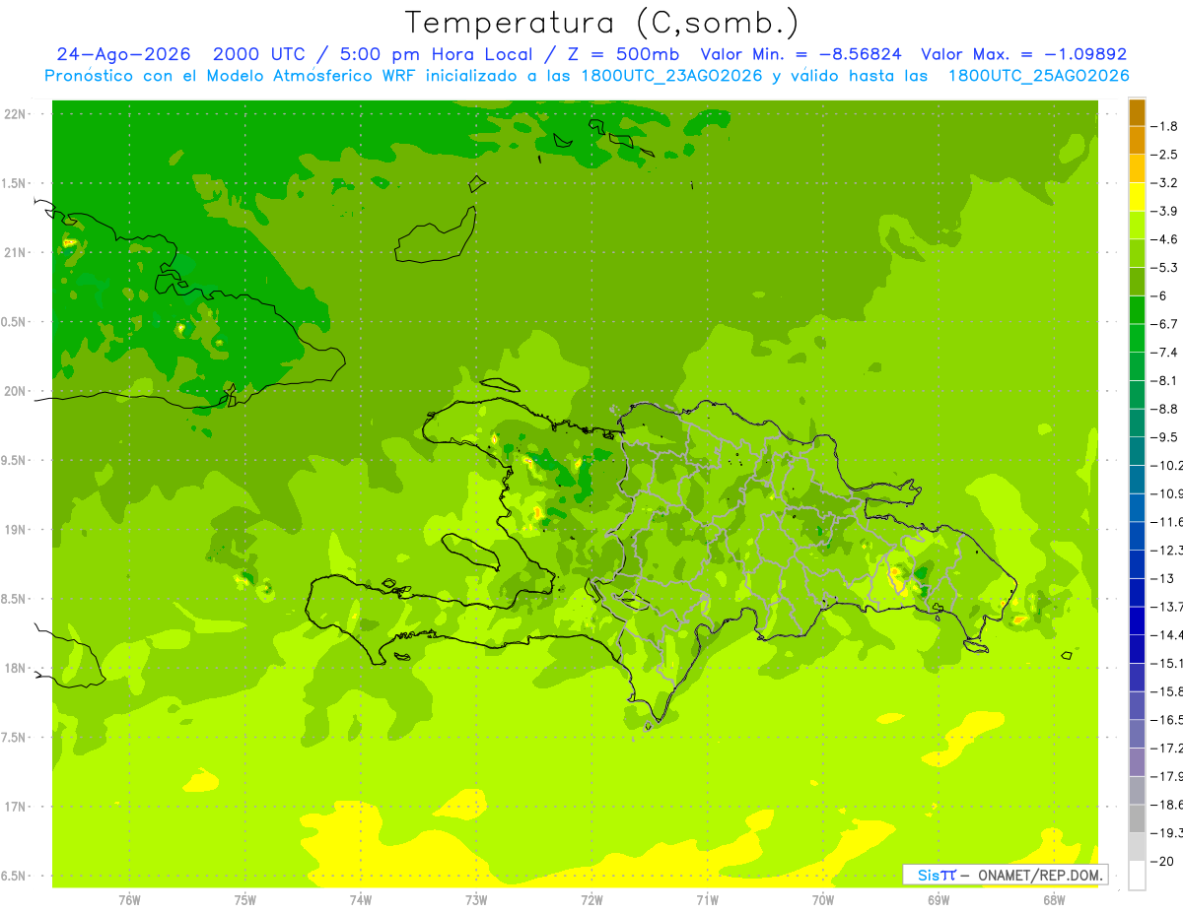Pick the gray swatch between -18.6 and -19.3
Viewport: 1183px width, 913px height.
(1137, 818)
